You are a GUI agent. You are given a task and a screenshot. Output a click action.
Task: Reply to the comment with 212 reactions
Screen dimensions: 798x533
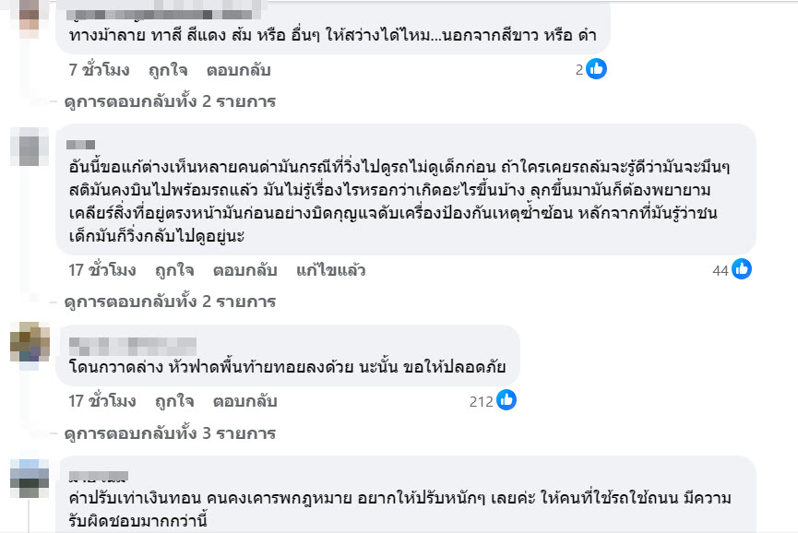pyautogui.click(x=244, y=401)
